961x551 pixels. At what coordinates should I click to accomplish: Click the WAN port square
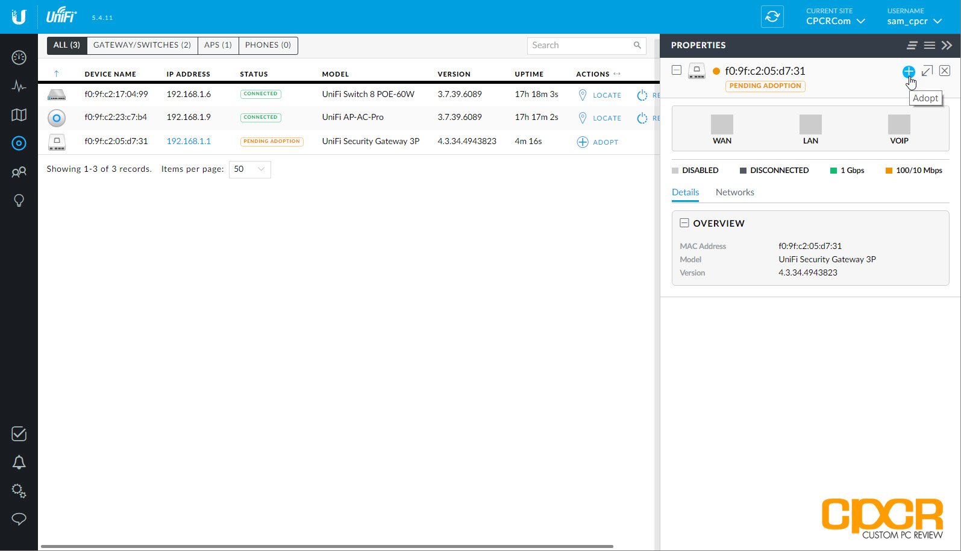coord(722,124)
